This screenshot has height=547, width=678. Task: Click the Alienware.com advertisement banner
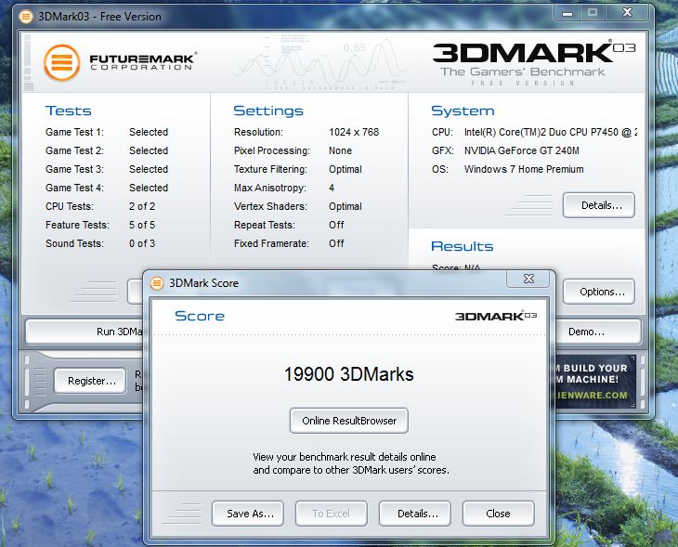[x=595, y=381]
